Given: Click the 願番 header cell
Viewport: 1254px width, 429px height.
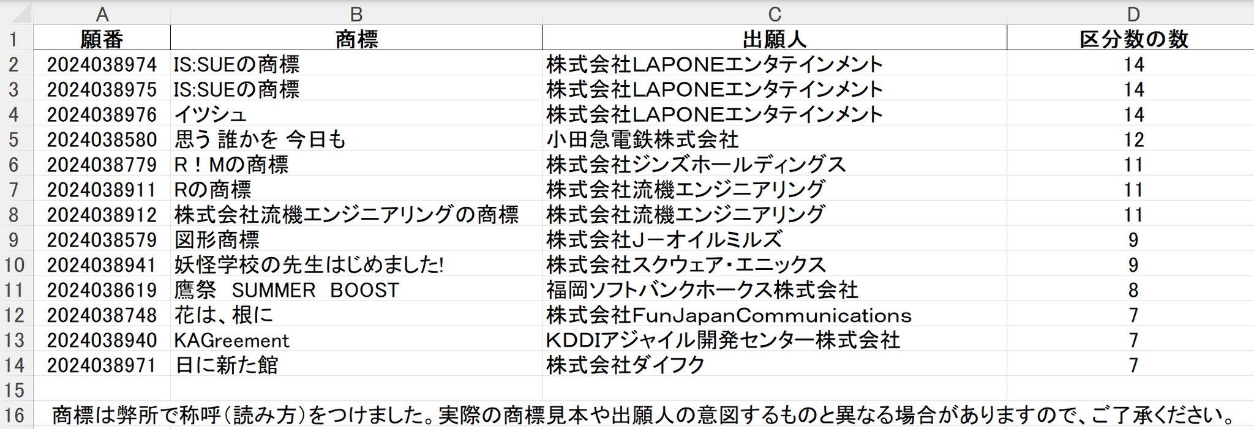Looking at the screenshot, I should (x=102, y=39).
